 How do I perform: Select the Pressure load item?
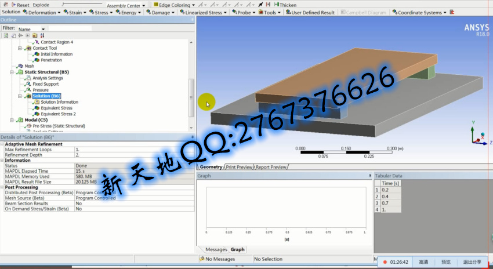click(41, 90)
